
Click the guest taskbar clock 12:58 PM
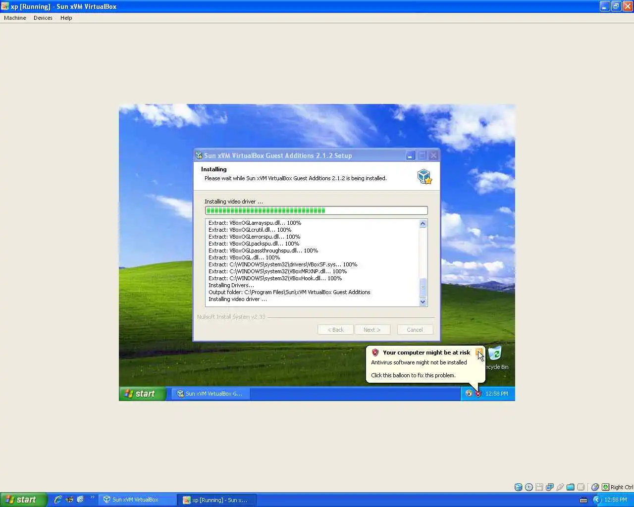497,394
